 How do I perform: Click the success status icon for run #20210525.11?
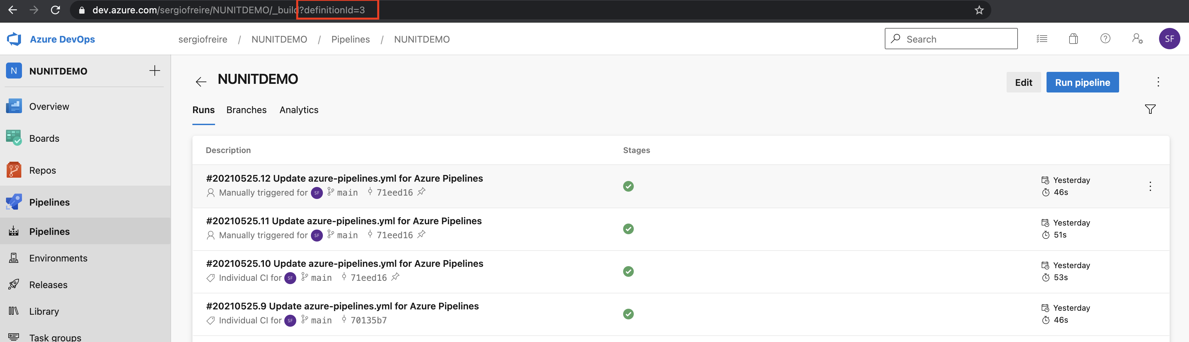tap(628, 229)
